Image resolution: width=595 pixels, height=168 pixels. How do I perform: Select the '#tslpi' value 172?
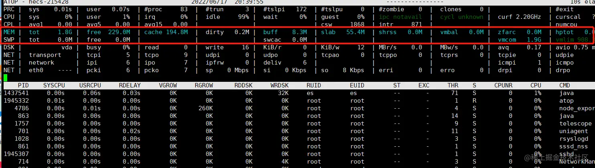[302, 9]
